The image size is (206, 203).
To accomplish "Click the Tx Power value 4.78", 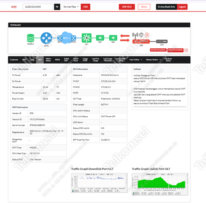I will (45, 75).
